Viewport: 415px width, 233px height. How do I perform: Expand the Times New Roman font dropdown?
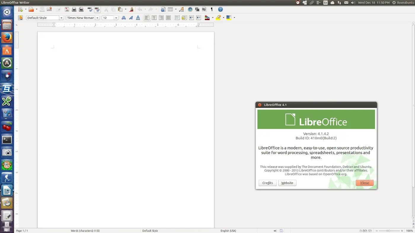[97, 18]
